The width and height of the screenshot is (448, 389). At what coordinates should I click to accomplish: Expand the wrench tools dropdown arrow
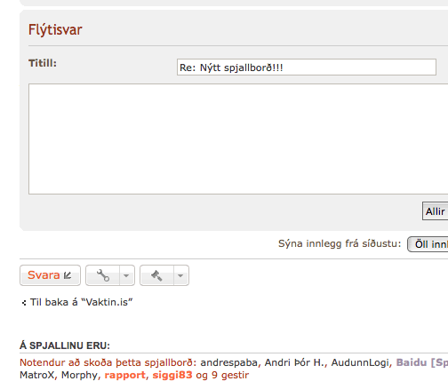[126, 275]
